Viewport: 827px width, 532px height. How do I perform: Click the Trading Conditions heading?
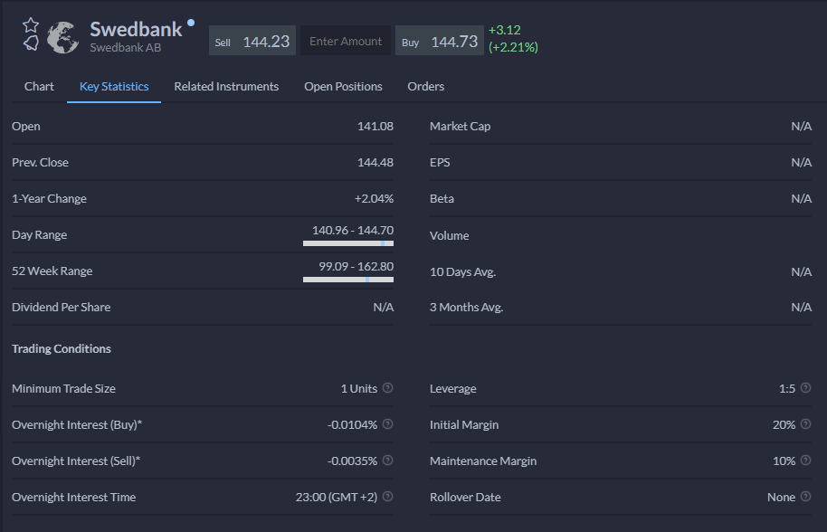[x=62, y=348]
